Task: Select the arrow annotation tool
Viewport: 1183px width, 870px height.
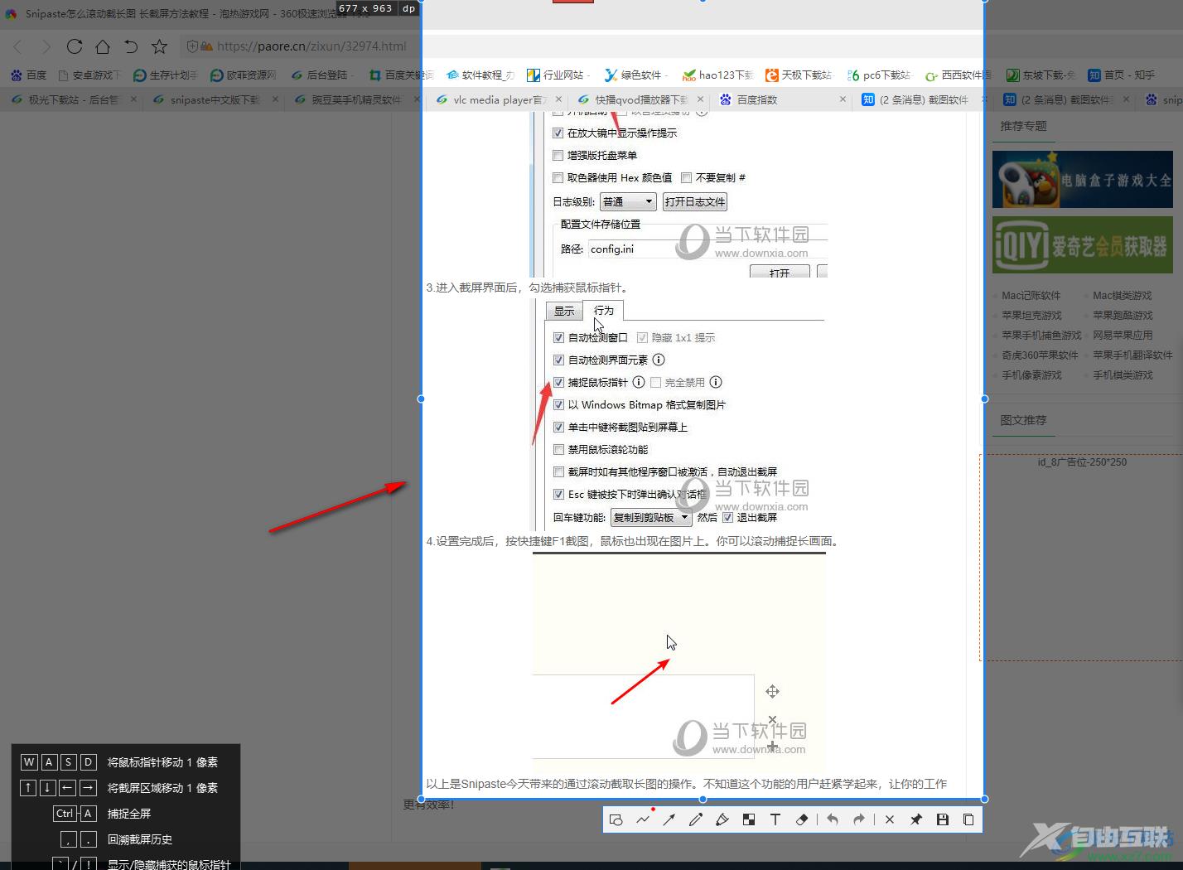Action: point(669,819)
